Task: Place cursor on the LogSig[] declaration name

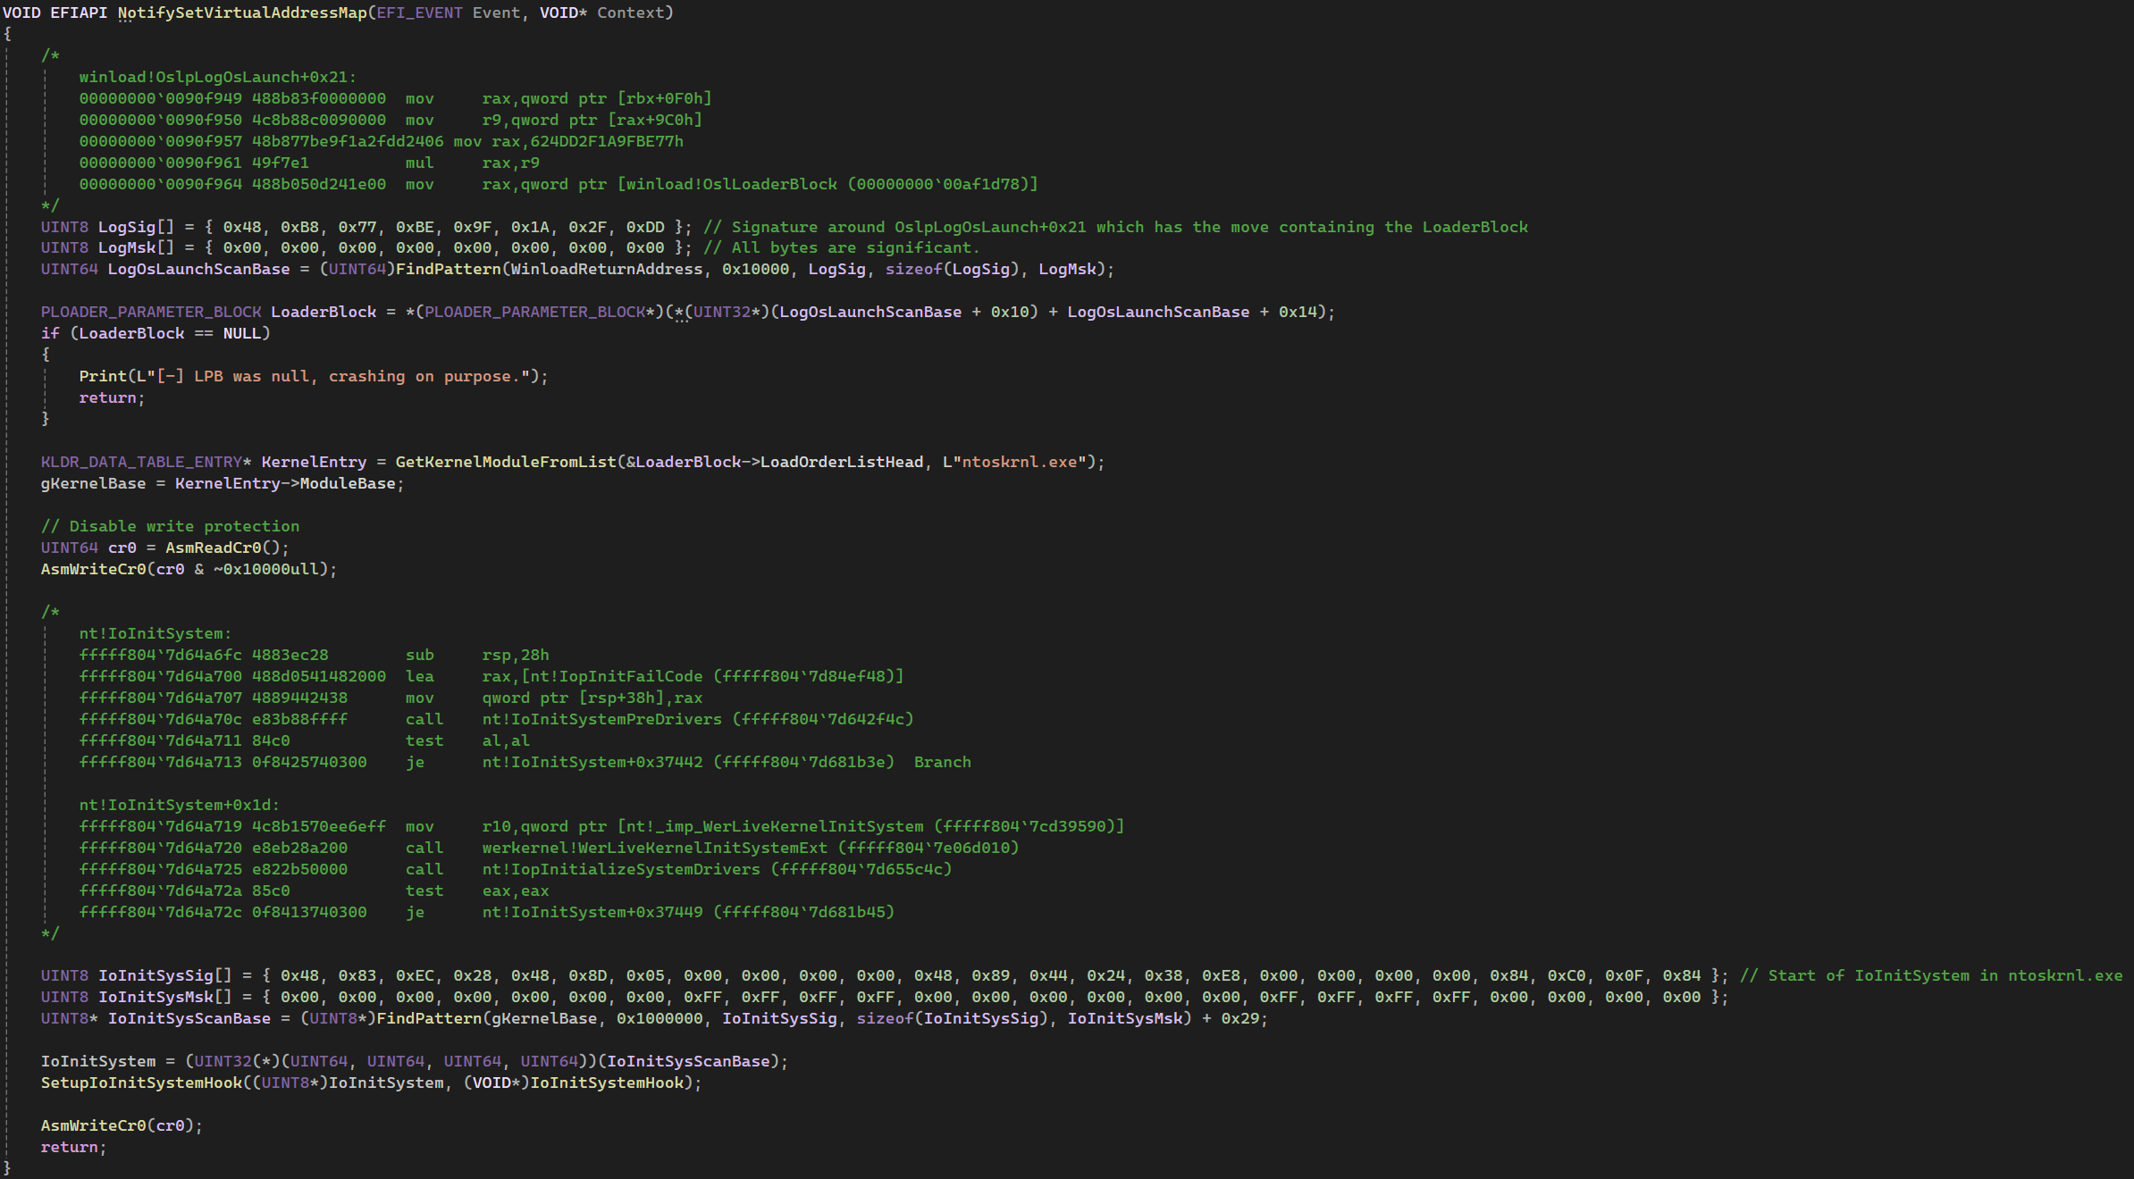Action: click(136, 227)
